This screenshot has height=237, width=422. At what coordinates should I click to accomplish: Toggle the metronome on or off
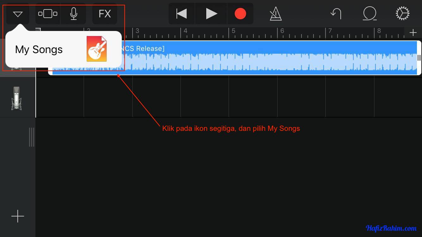coord(276,14)
